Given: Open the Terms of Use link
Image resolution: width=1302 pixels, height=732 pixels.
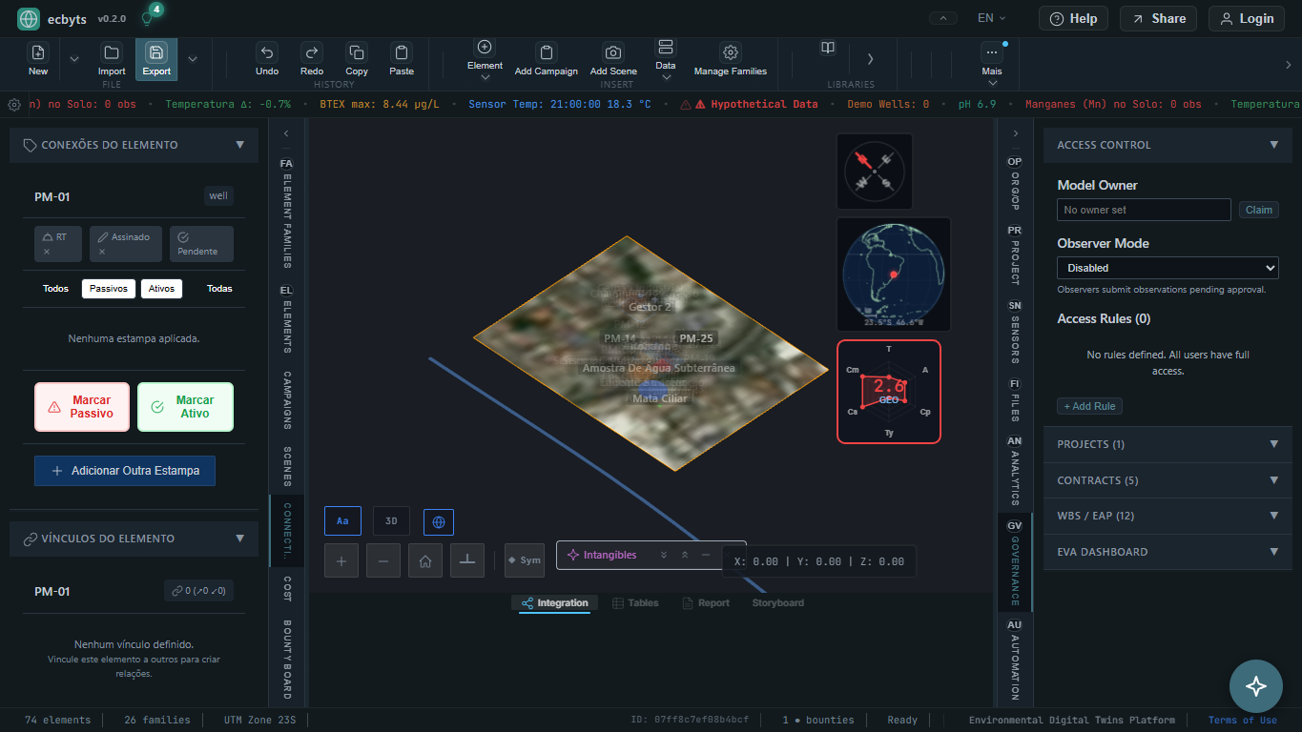Looking at the screenshot, I should (x=1242, y=721).
